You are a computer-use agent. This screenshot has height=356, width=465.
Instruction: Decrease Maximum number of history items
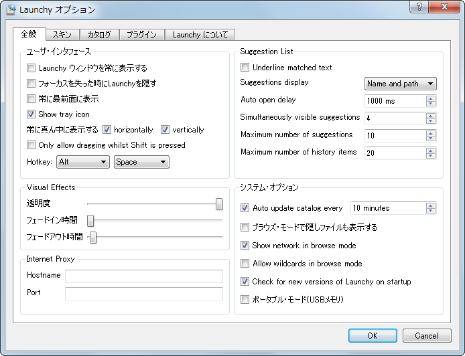pos(431,156)
